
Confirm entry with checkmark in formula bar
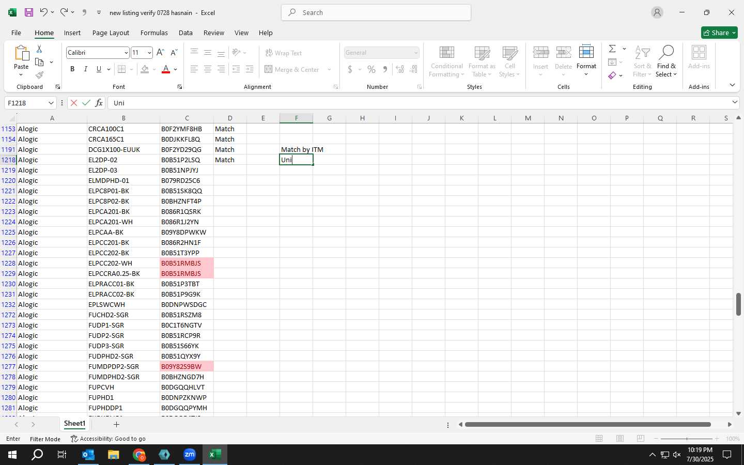tap(86, 103)
